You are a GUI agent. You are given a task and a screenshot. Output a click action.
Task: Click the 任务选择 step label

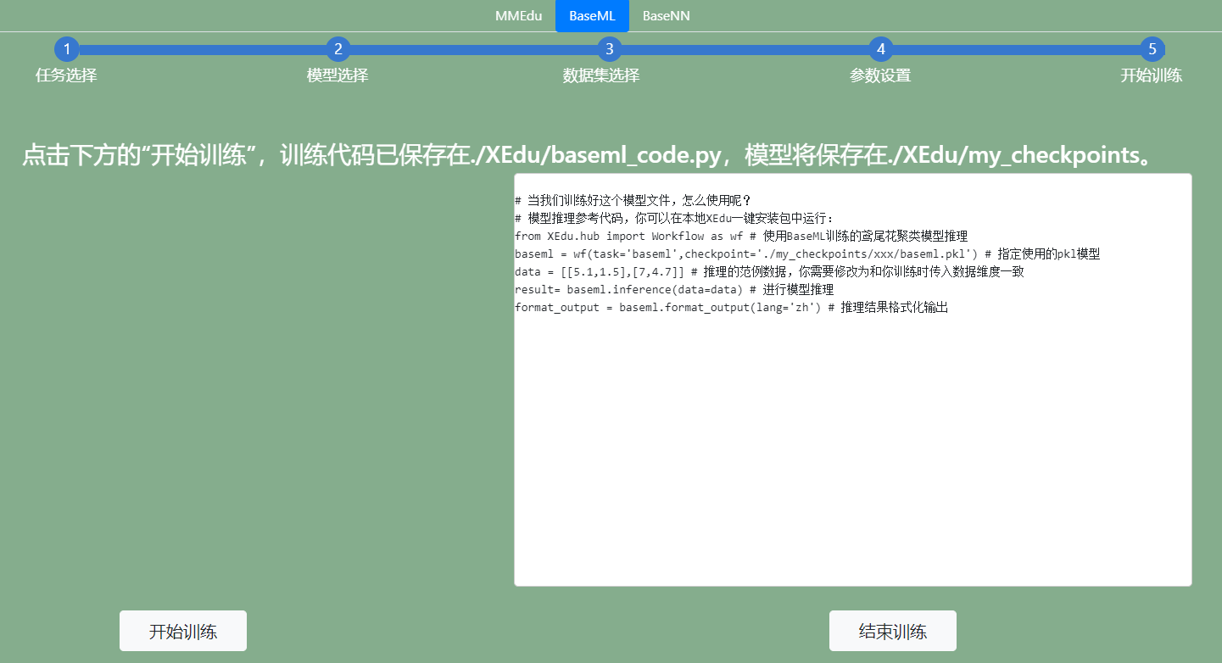pyautogui.click(x=66, y=75)
